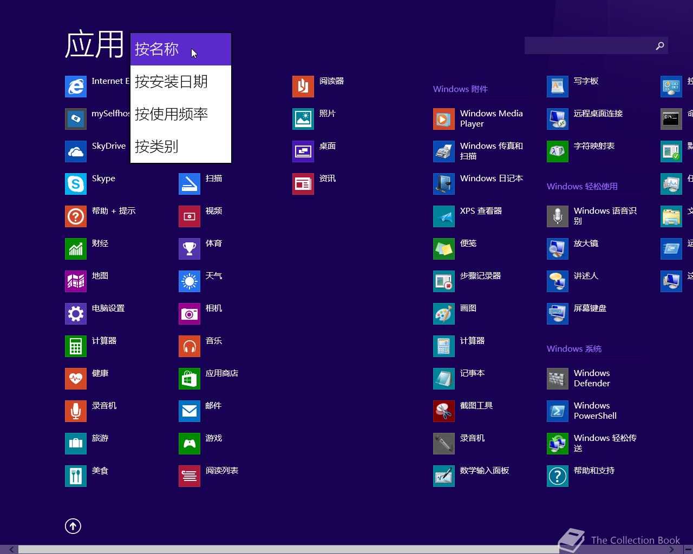The image size is (693, 554).
Task: Open the 相机 camera icon
Action: [x=189, y=314]
